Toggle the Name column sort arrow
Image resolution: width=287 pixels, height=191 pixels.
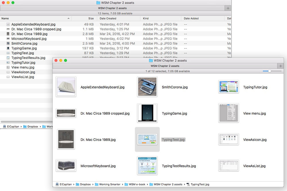click(x=69, y=18)
